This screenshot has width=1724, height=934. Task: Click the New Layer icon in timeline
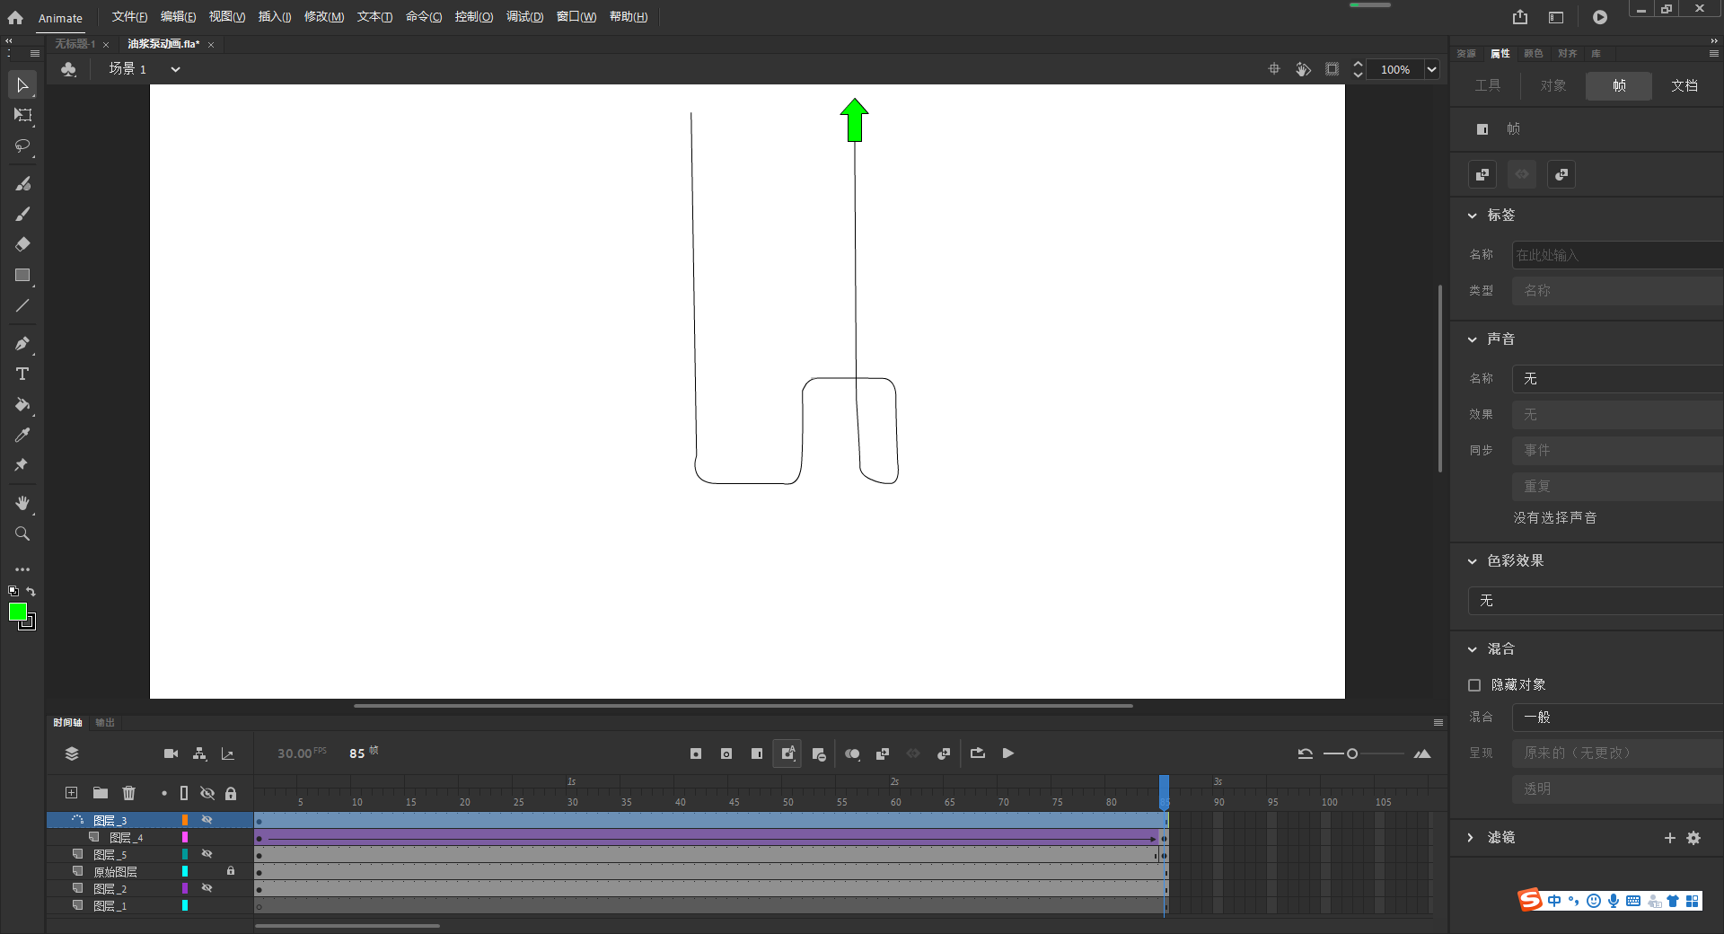(70, 793)
